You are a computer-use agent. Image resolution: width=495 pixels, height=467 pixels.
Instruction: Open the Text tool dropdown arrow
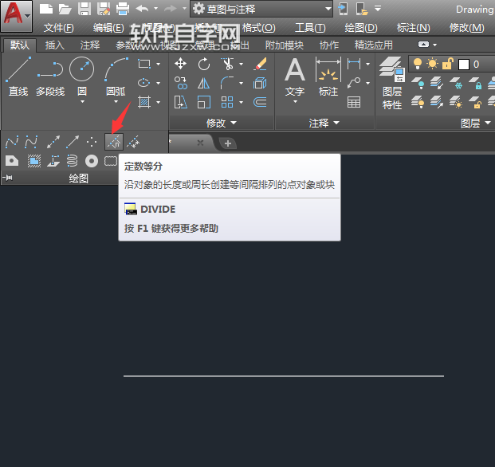(295, 101)
